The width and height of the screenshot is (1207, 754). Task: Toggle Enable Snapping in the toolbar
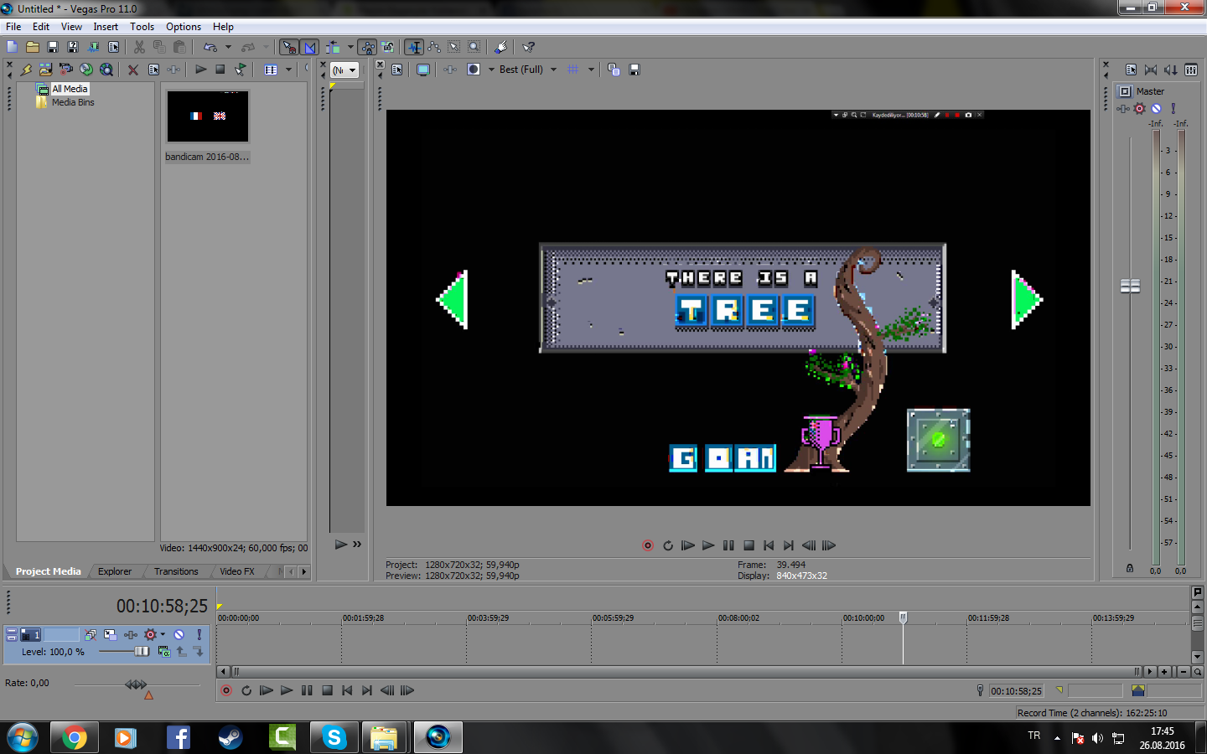[289, 48]
